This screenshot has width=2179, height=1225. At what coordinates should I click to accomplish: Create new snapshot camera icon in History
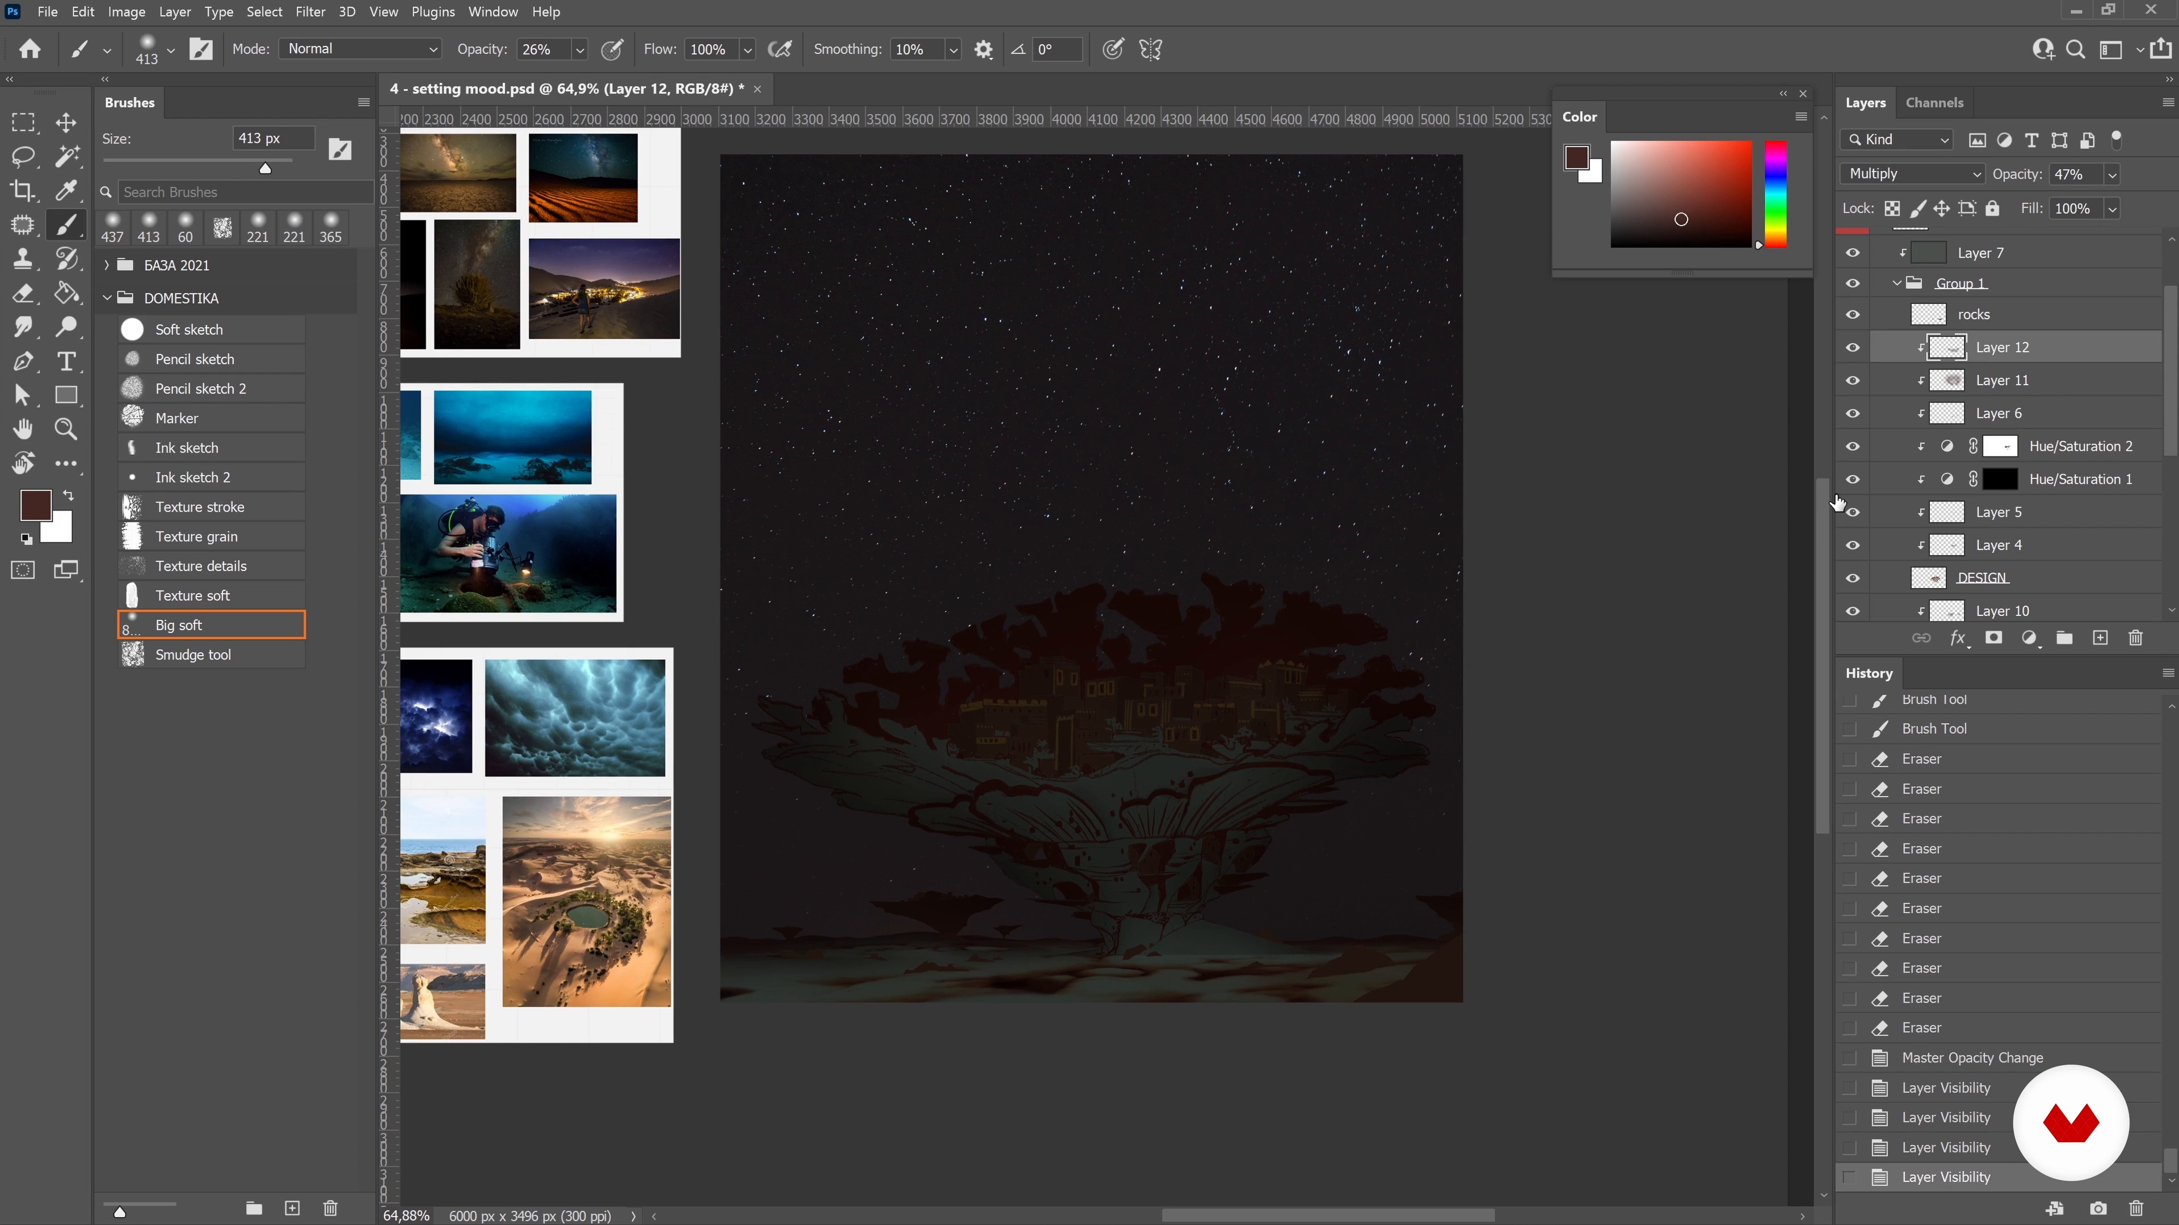pyautogui.click(x=2098, y=1209)
